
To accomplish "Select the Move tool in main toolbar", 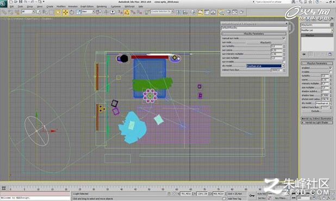I will coord(65,12).
